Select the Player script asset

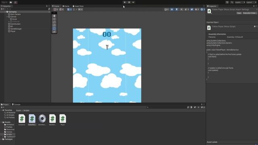(63, 120)
